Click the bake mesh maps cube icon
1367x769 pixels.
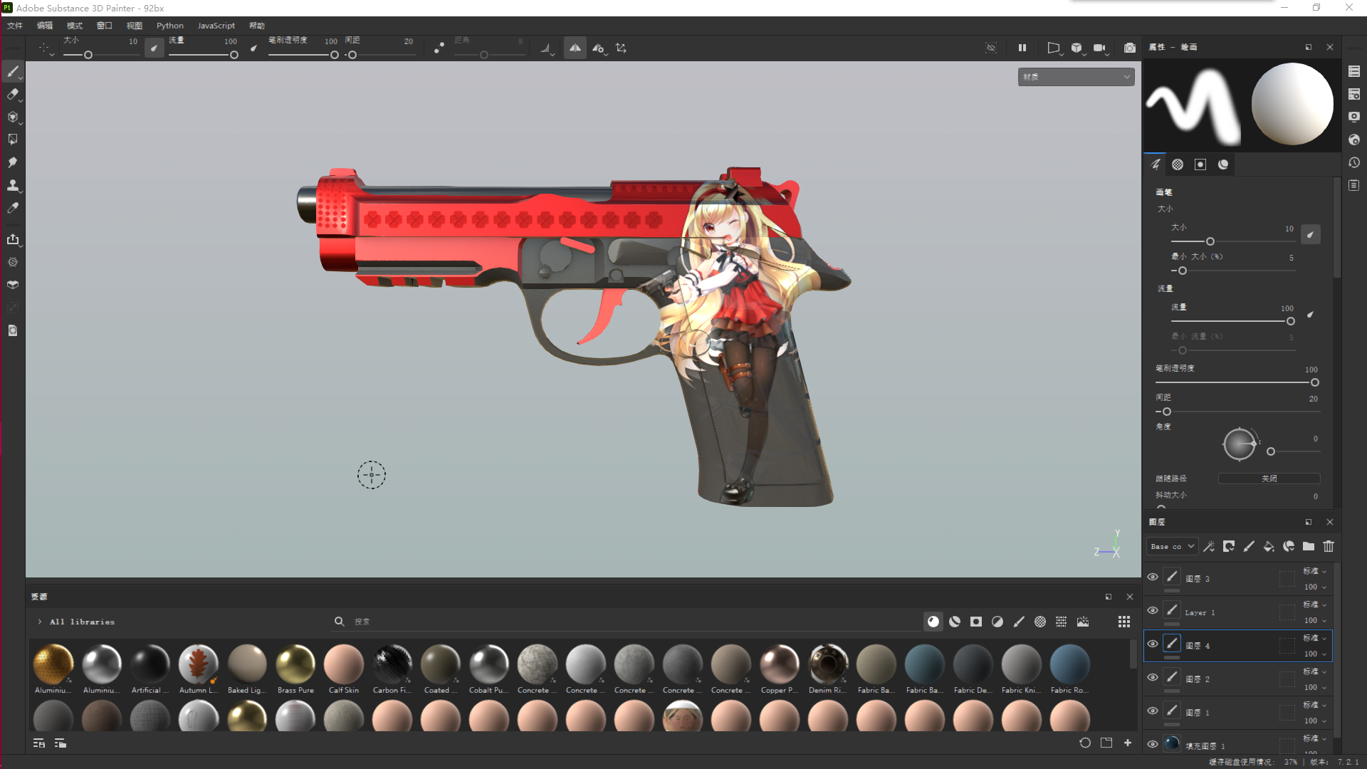(13, 285)
